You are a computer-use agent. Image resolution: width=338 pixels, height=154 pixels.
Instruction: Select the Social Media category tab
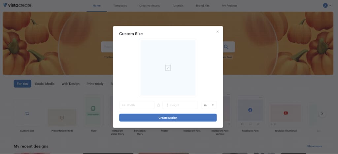(45, 84)
